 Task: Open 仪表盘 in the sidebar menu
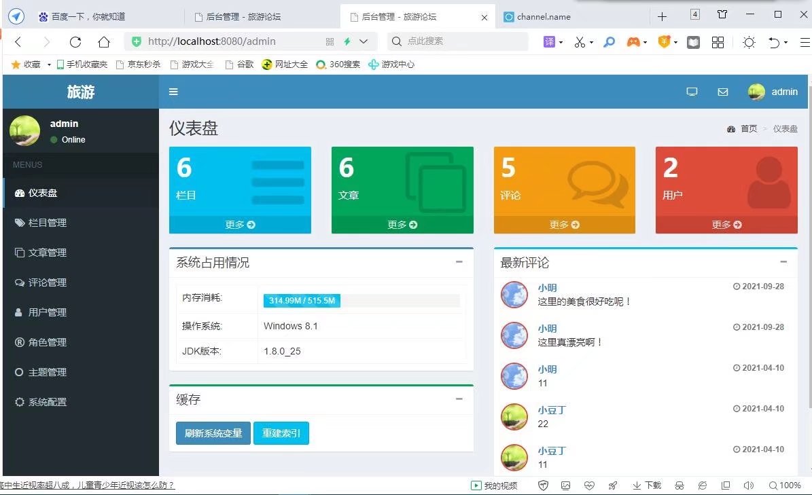click(x=81, y=193)
